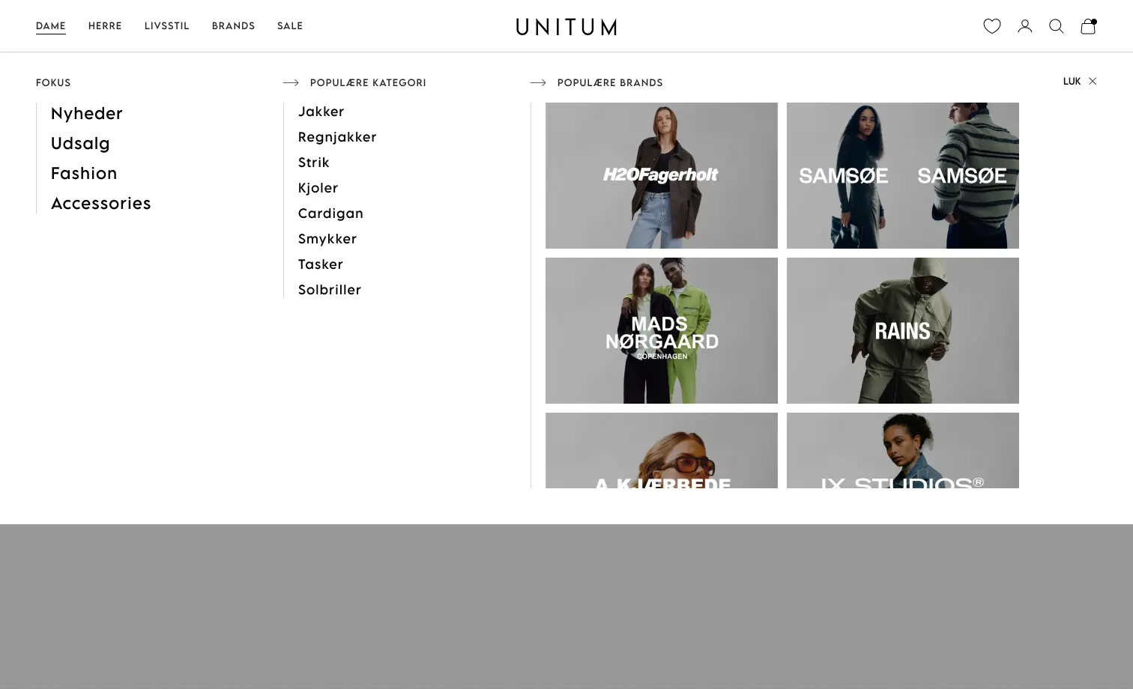
Task: Open the Strik category
Action: click(314, 163)
